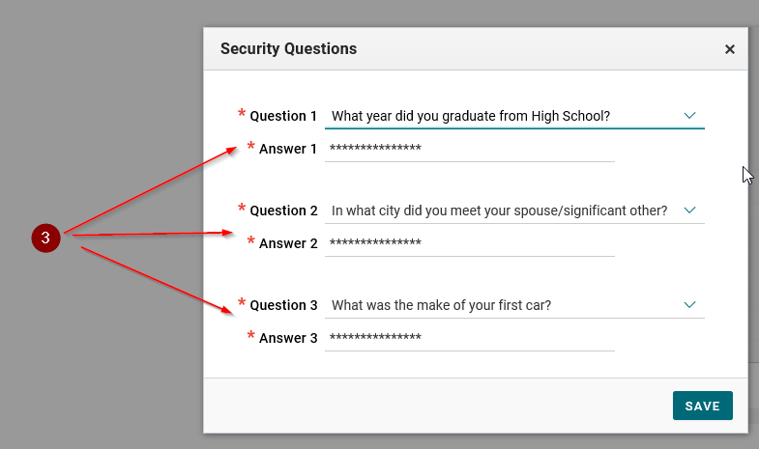Viewport: 759px width, 449px height.
Task: Open the spouse/significant other city question
Action: pos(499,211)
